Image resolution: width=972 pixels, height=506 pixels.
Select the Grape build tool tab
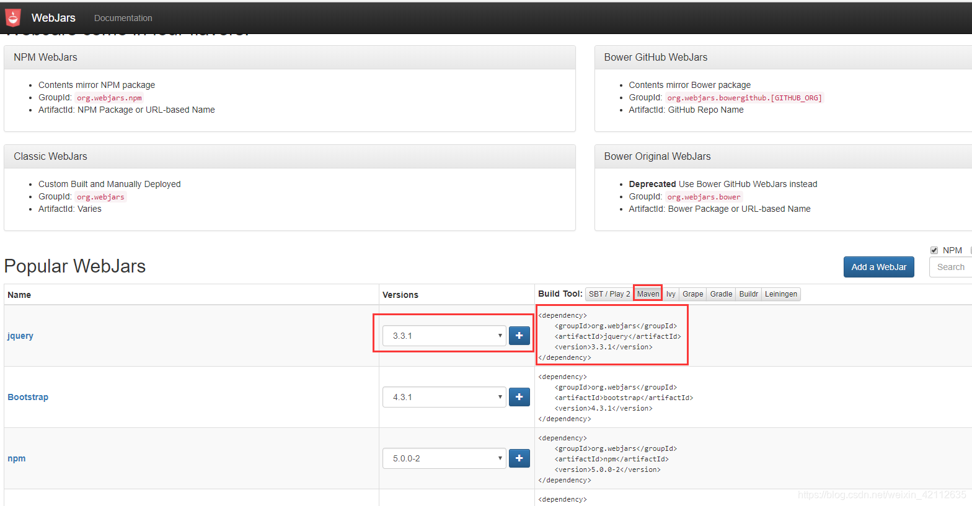click(692, 294)
